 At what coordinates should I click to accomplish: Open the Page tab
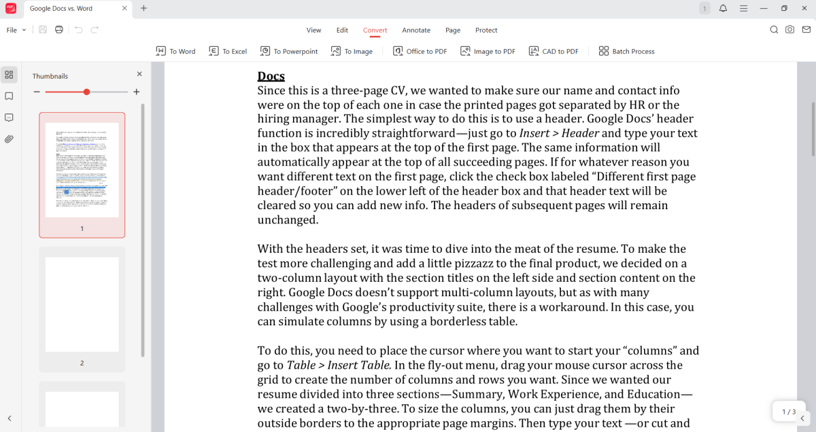click(453, 30)
